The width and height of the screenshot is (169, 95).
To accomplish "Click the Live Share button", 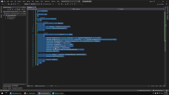I will coord(161,4).
